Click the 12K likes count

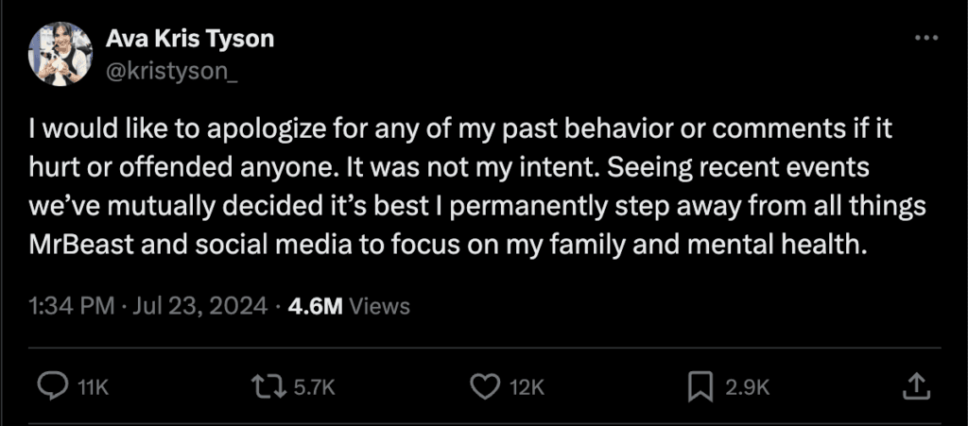(527, 385)
